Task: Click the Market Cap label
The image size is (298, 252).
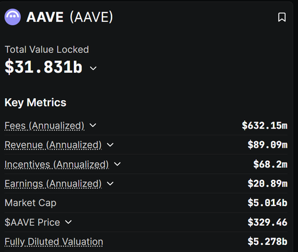Action: pyautogui.click(x=30, y=203)
